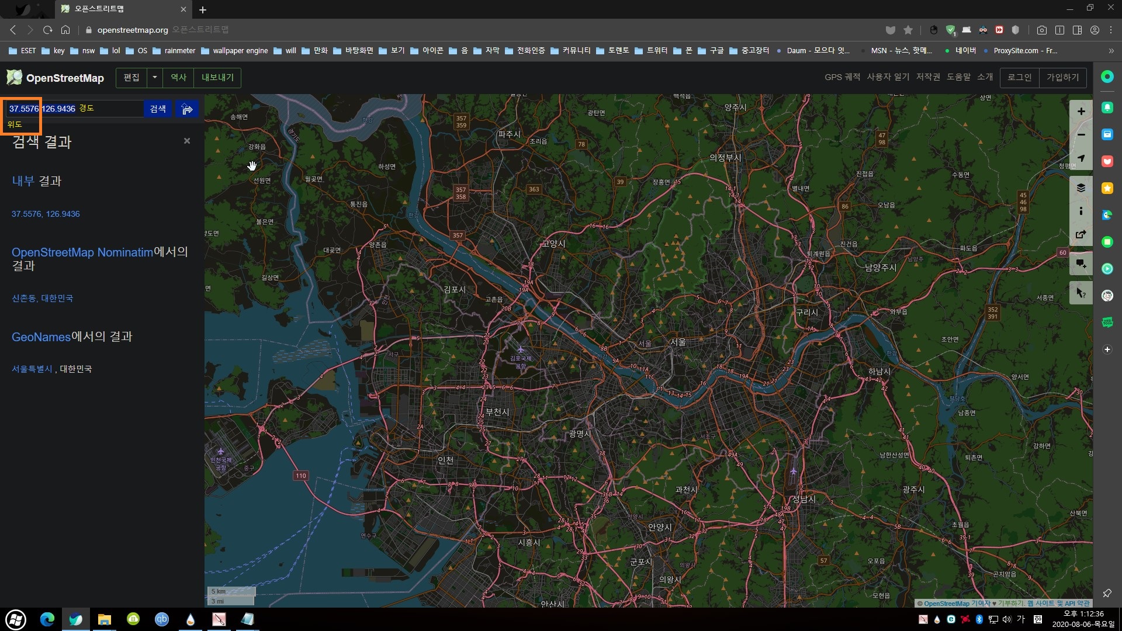Screen dimensions: 1122x631
Task: Click the screen capture camera icon
Action: coord(1042,30)
